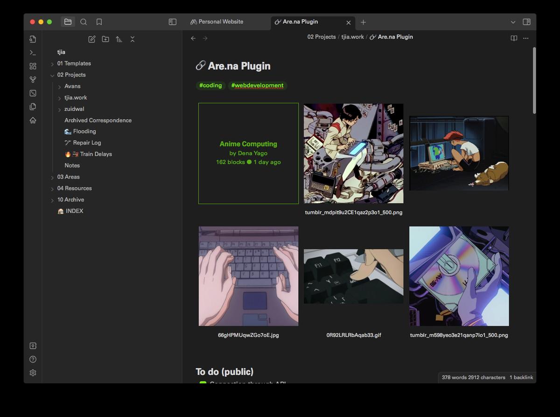Switch to the Personal Website tab
560x417 pixels.
coord(221,21)
